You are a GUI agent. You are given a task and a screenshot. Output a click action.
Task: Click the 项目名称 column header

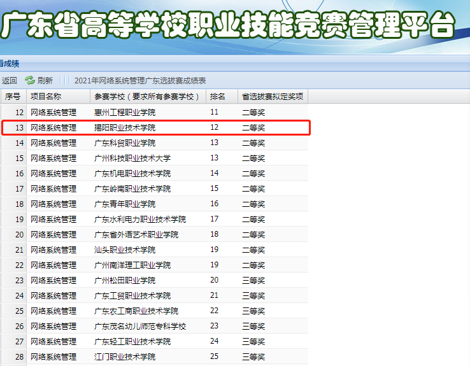pyautogui.click(x=46, y=97)
